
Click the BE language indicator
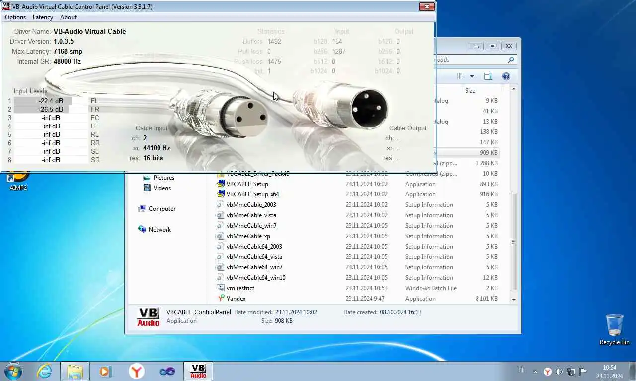pos(522,370)
